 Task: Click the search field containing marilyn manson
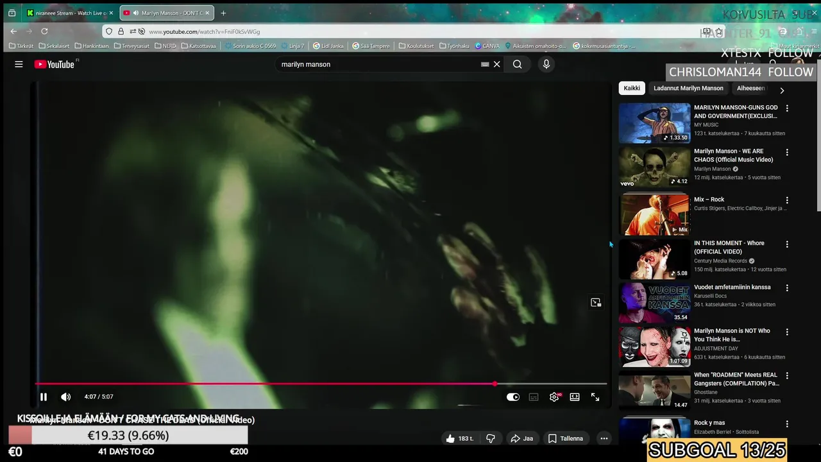pyautogui.click(x=378, y=64)
